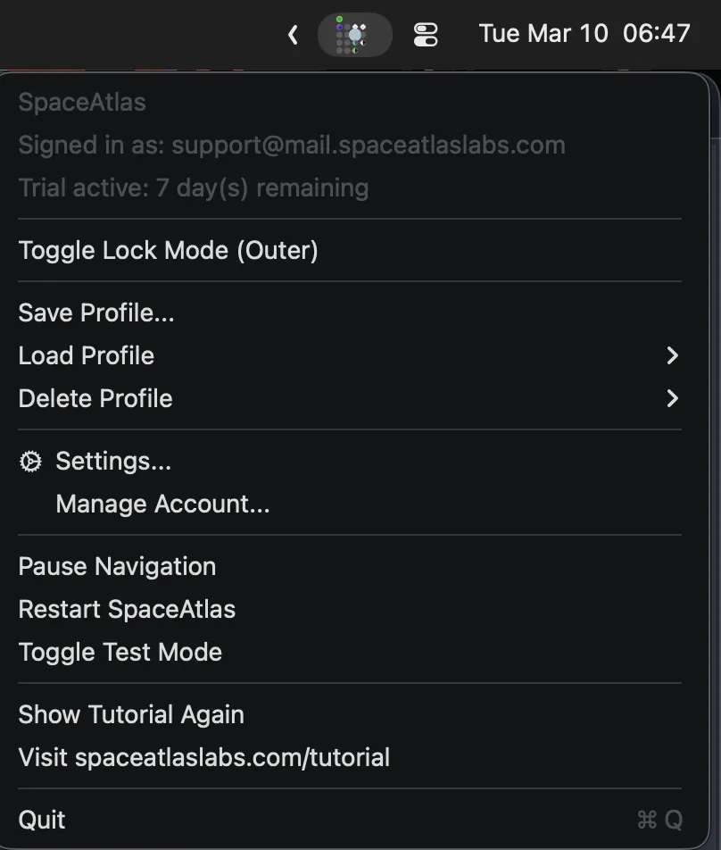Quit SpaceAtlas
This screenshot has height=850, width=721.
[x=41, y=819]
